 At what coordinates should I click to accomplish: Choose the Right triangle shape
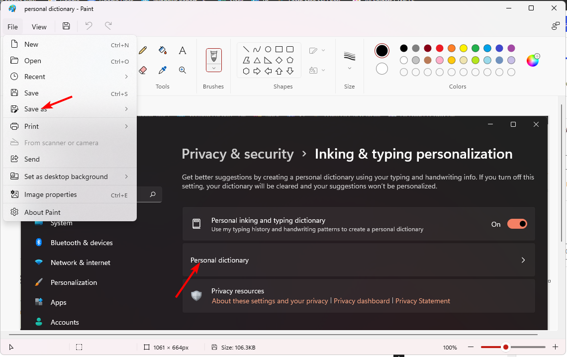(268, 60)
